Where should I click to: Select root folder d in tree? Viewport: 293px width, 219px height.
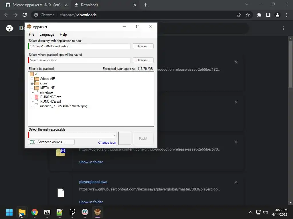click(x=36, y=74)
